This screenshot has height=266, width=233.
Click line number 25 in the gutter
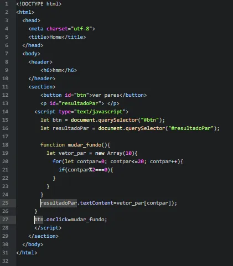[x=5, y=203]
